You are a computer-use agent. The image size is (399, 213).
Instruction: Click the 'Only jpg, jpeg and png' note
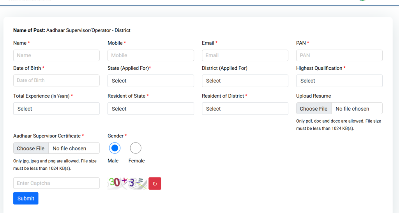point(55,165)
